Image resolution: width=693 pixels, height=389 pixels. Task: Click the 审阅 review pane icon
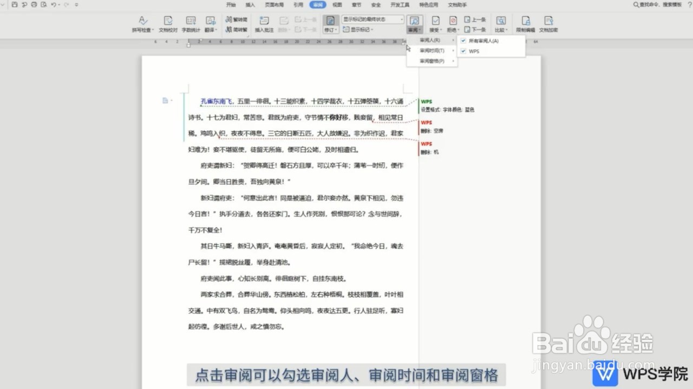pyautogui.click(x=414, y=21)
